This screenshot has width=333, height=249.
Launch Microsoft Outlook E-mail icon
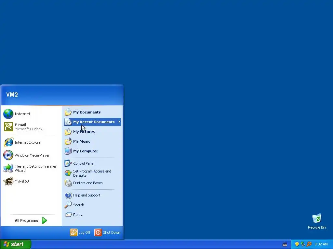[8, 127]
